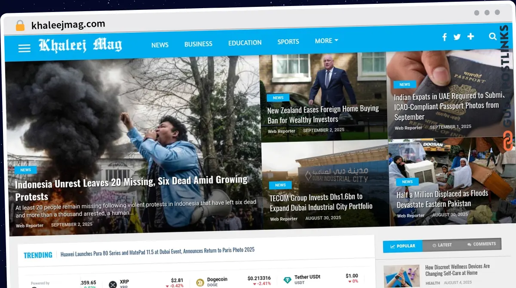Open the BUSINESS menu item
The height and width of the screenshot is (288, 516).
pyautogui.click(x=198, y=44)
